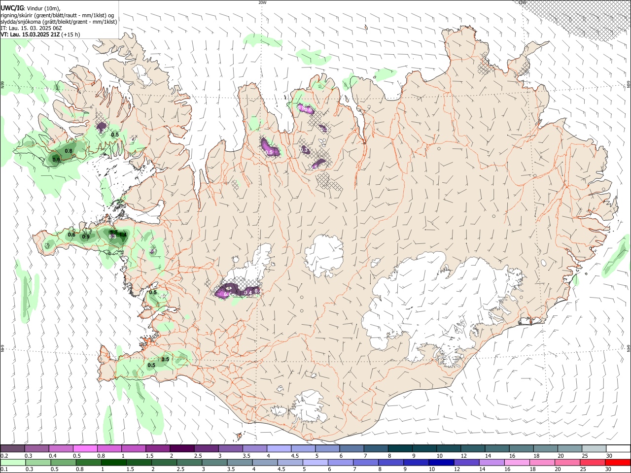Click the '0.2' label under the upper legend row
Viewport: 631px width, 473px height.
(x=4, y=456)
